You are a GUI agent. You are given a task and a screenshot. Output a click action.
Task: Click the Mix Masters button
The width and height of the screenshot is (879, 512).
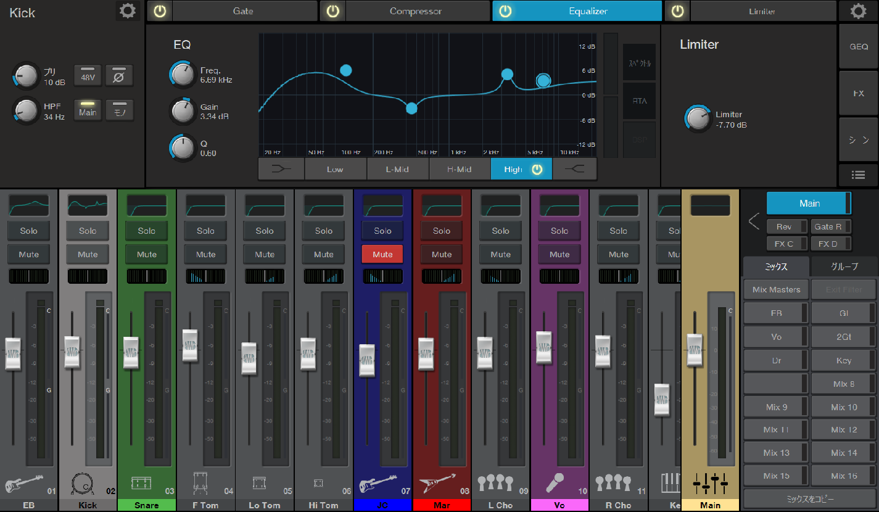(x=776, y=289)
